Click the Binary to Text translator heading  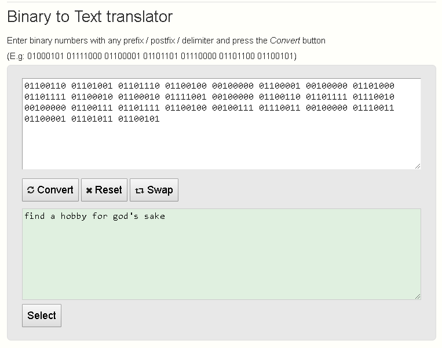point(90,17)
